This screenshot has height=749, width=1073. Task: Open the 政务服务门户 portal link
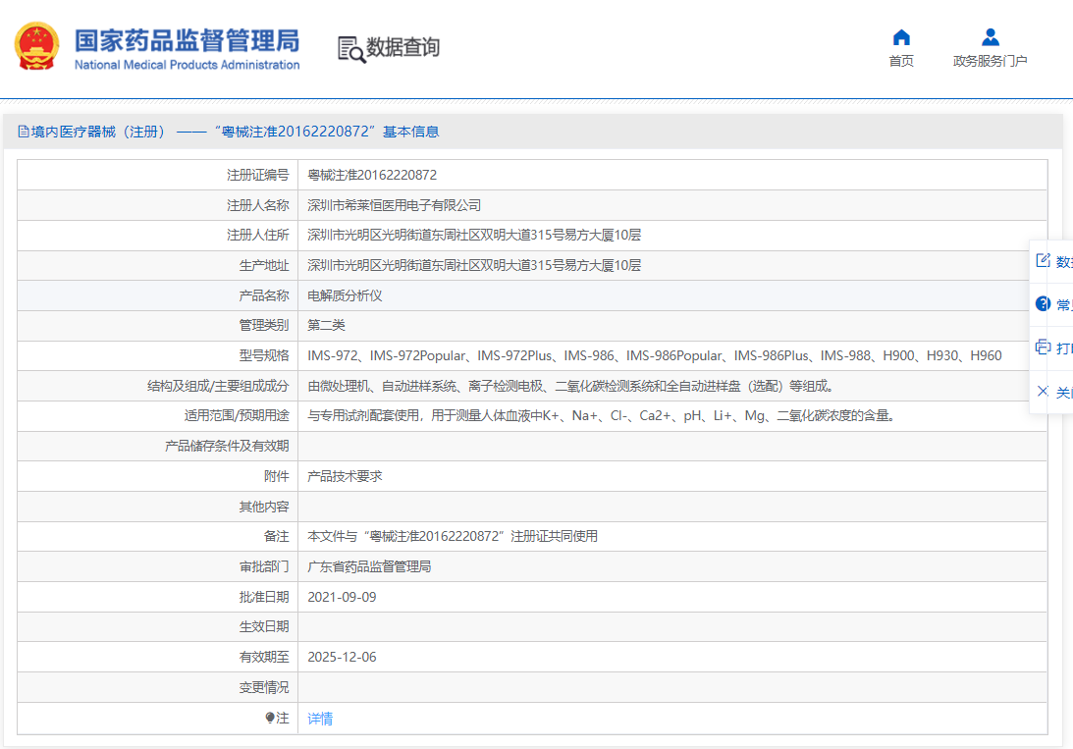tap(990, 60)
